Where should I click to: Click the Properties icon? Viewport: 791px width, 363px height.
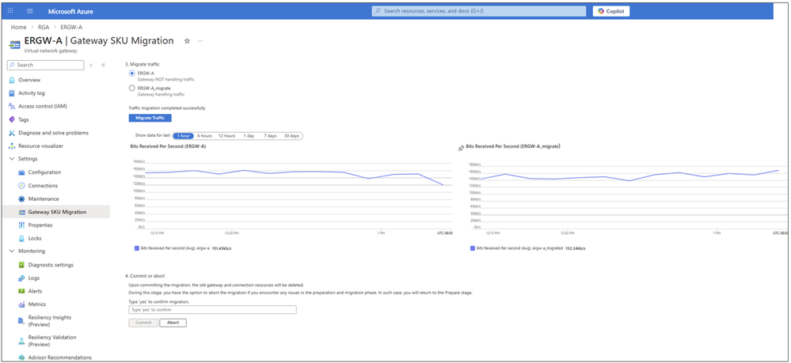pyautogui.click(x=21, y=225)
